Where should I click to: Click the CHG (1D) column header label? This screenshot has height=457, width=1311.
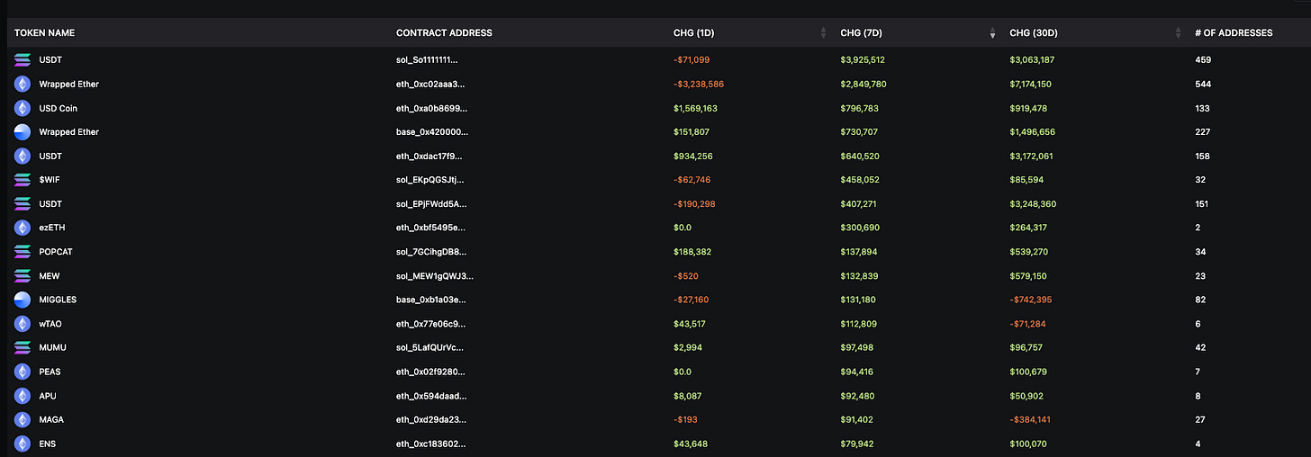(x=694, y=33)
